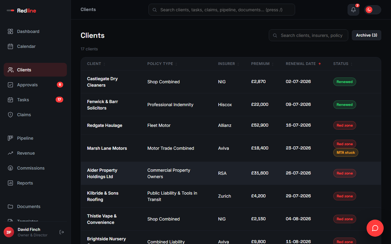This screenshot has width=391, height=244.
Task: Click David Finch profile name
Action: pyautogui.click(x=29, y=229)
